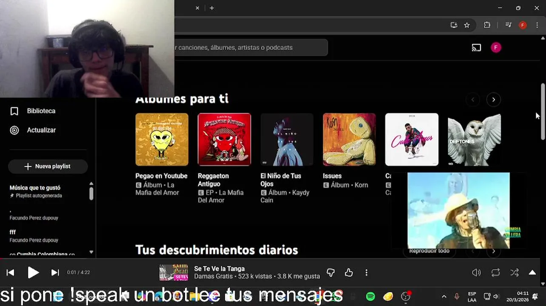This screenshot has height=306, width=546.
Task: Dislike Se Te Ve la Tanga
Action: pos(330,272)
